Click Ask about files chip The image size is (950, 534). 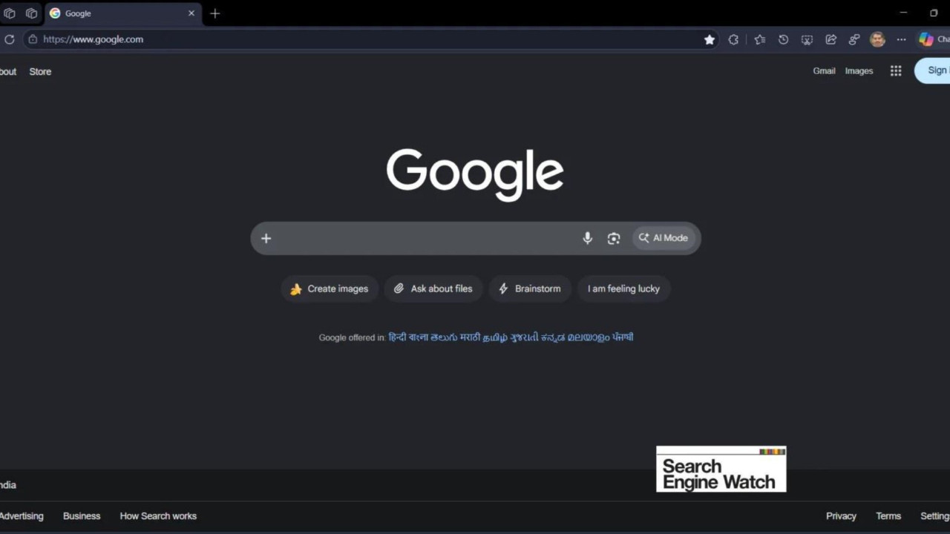click(433, 289)
